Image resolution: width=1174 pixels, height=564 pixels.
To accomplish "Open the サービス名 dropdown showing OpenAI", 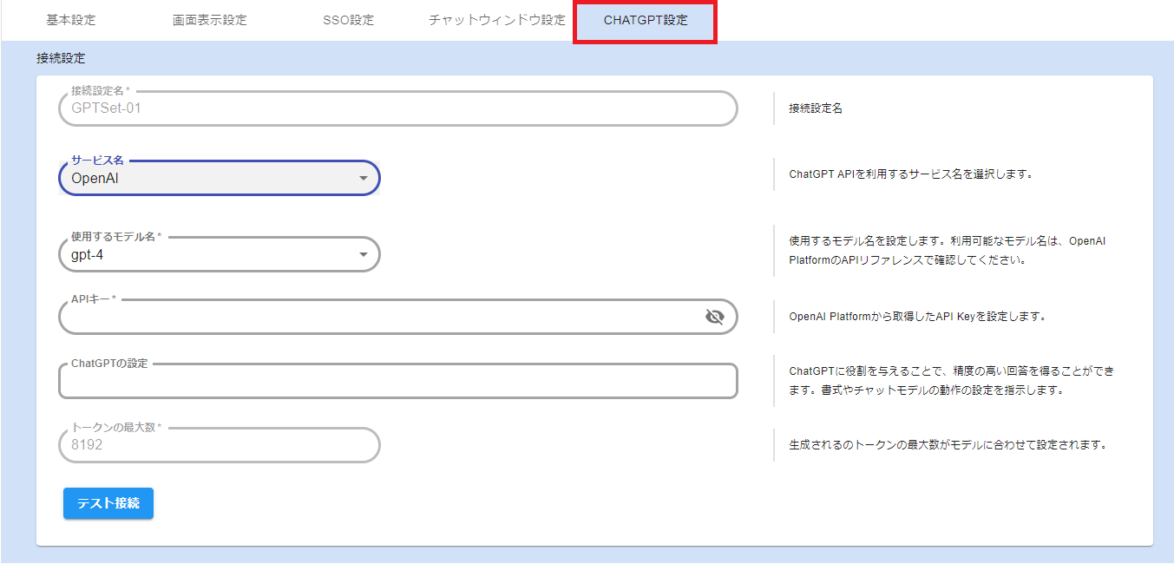I will (x=219, y=179).
